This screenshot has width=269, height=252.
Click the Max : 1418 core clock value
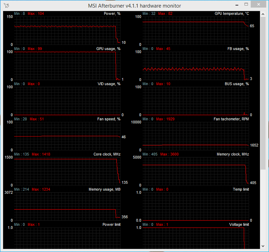coord(41,154)
